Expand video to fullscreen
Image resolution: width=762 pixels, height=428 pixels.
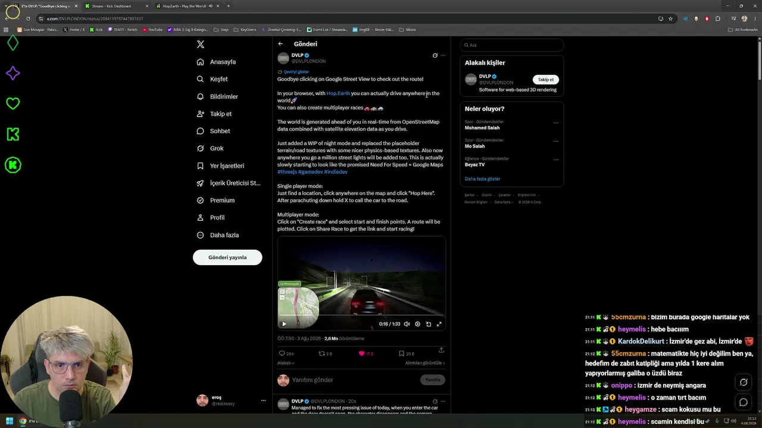439,324
